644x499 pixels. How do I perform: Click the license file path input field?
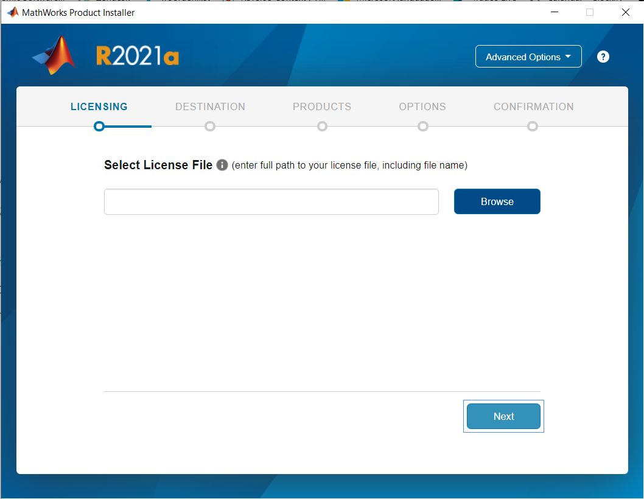[271, 201]
